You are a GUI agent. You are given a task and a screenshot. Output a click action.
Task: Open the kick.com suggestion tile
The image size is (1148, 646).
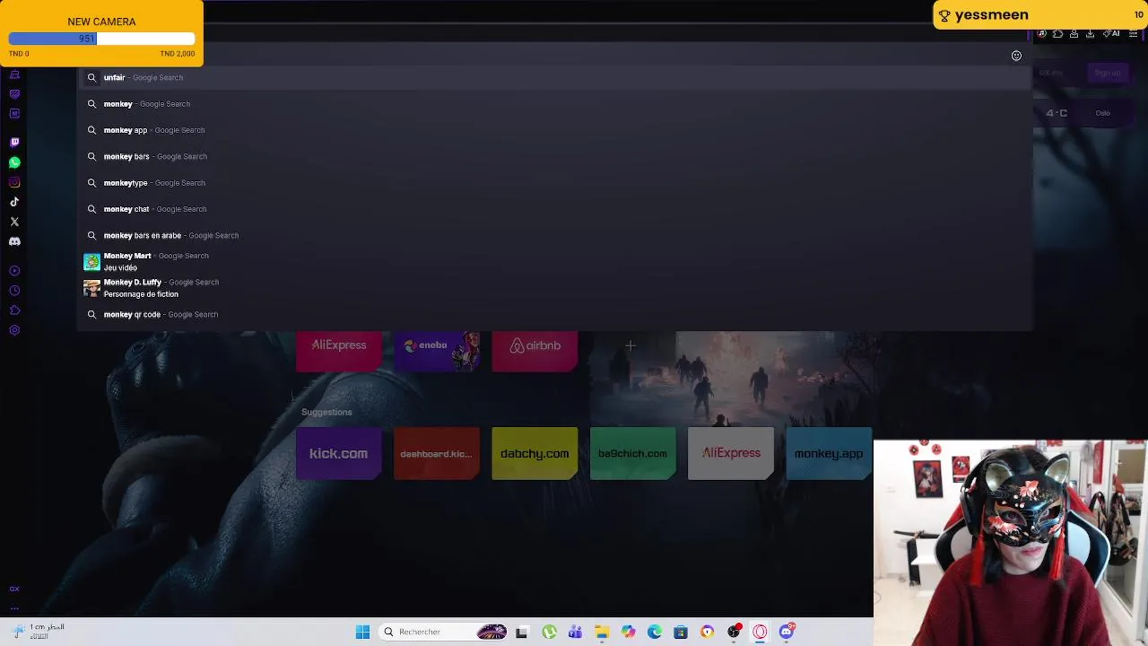click(338, 453)
